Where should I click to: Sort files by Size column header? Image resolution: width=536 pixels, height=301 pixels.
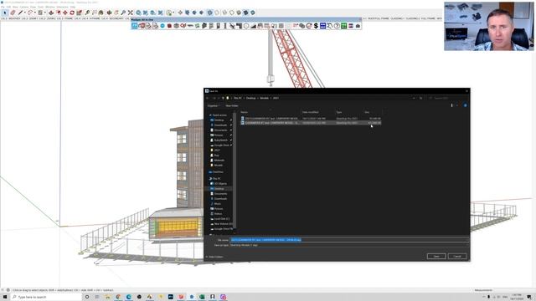[x=367, y=112]
